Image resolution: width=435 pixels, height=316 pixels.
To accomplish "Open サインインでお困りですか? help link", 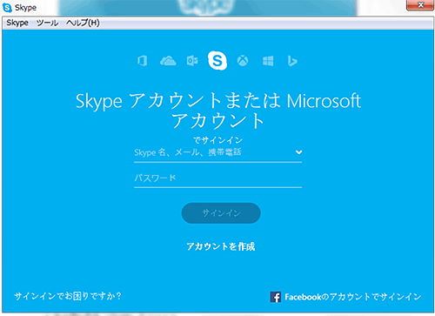I will click(68, 296).
